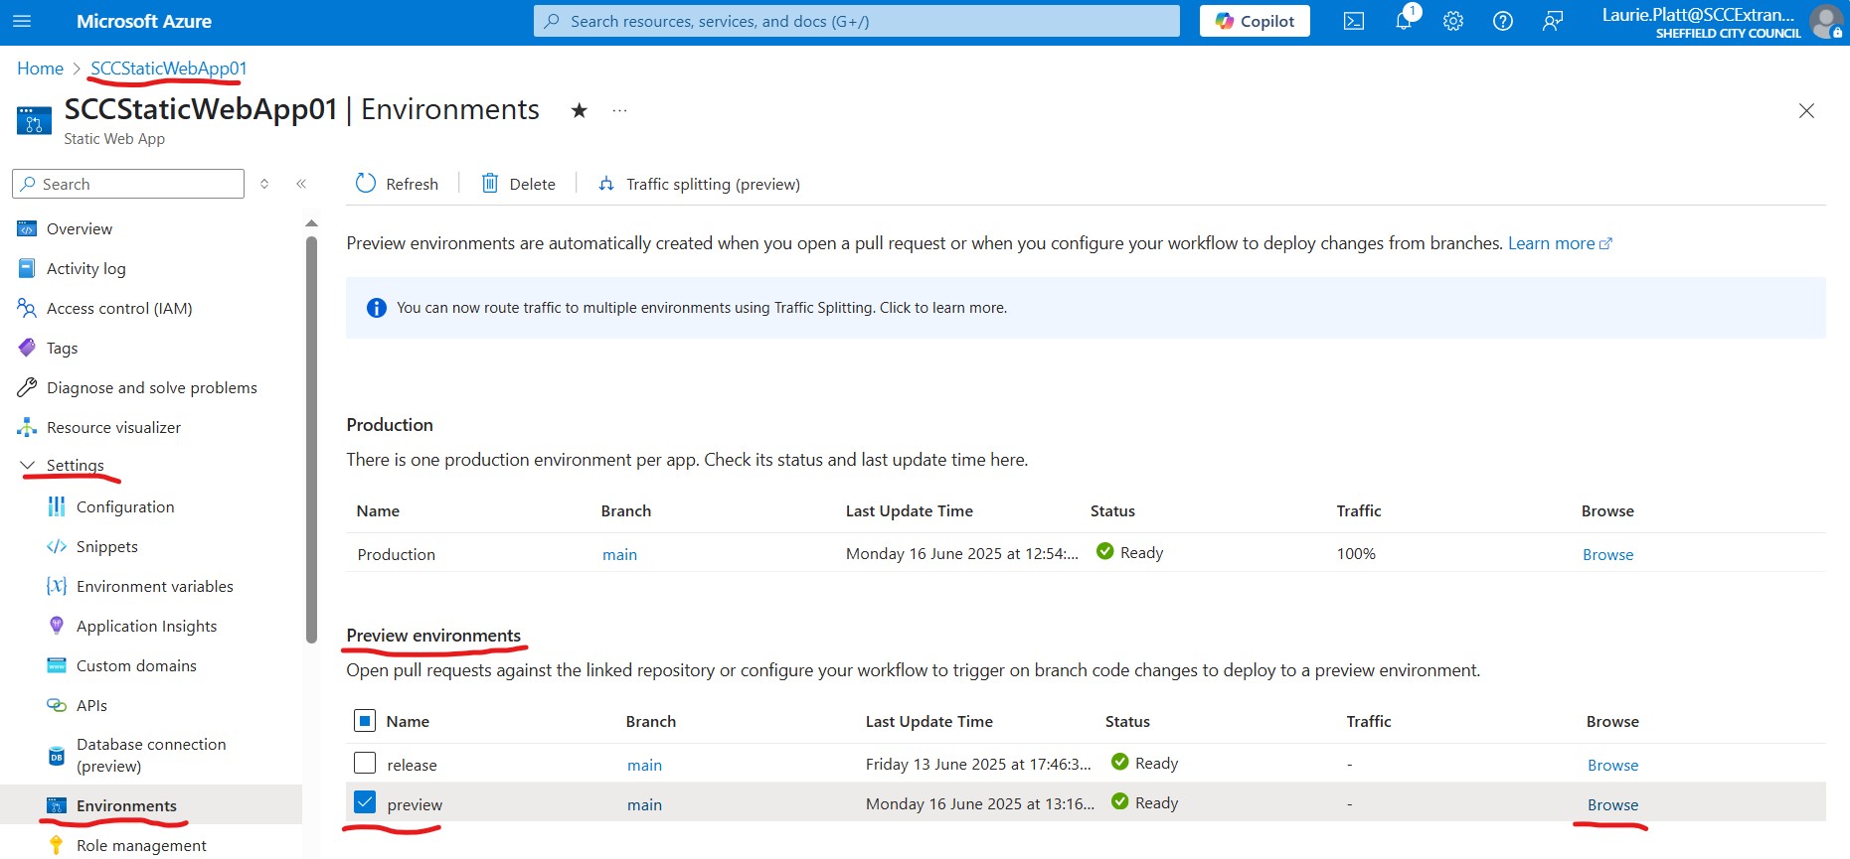This screenshot has width=1850, height=859.
Task: Open Role management page
Action: [141, 845]
